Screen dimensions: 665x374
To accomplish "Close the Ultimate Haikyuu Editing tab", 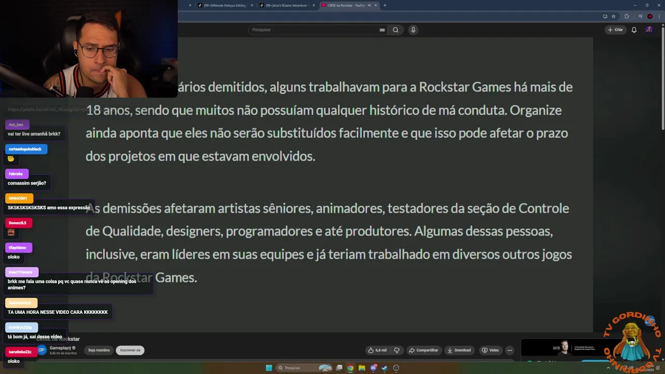I will 252,5.
